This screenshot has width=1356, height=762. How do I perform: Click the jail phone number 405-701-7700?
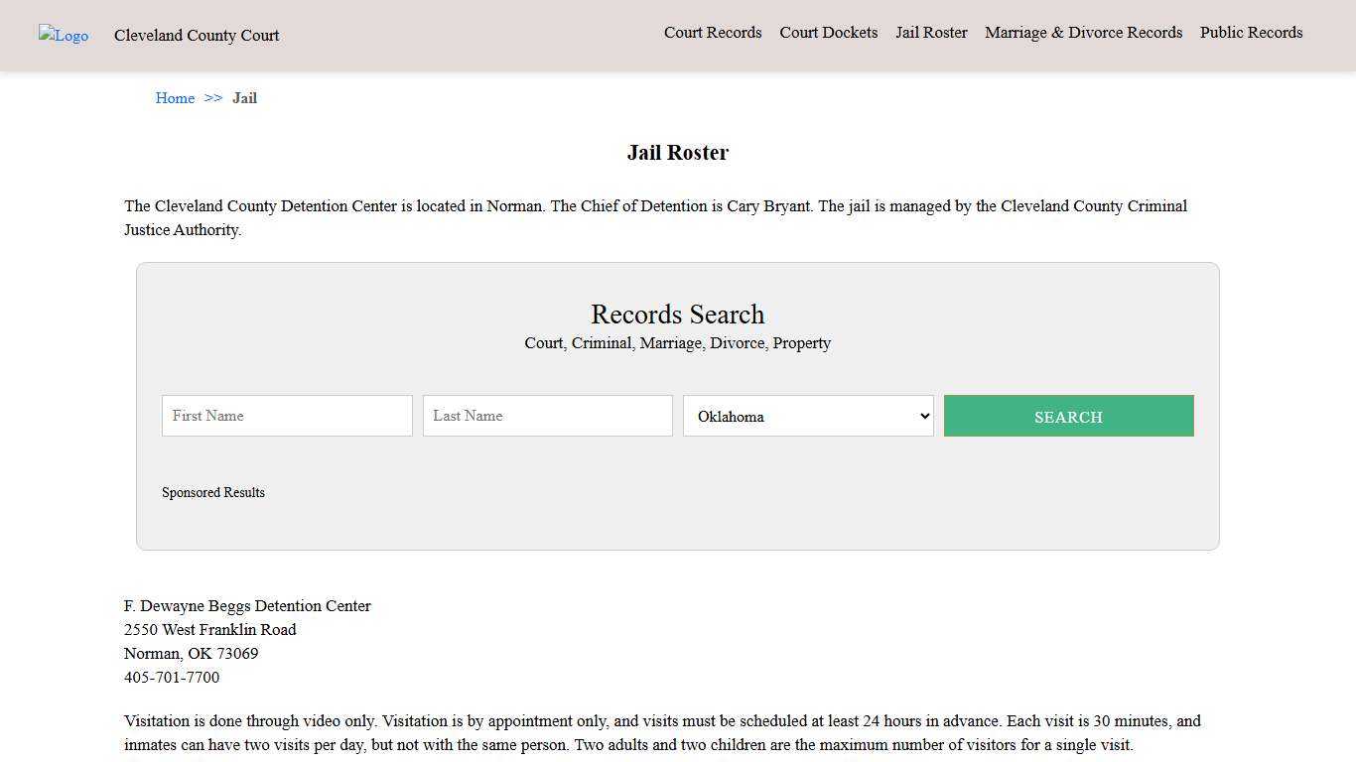tap(171, 677)
